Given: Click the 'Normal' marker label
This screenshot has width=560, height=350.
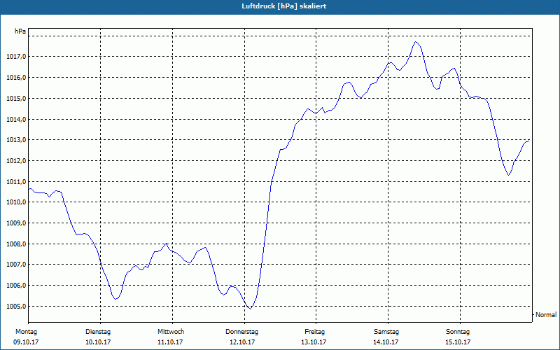Looking at the screenshot, I should 546,314.
